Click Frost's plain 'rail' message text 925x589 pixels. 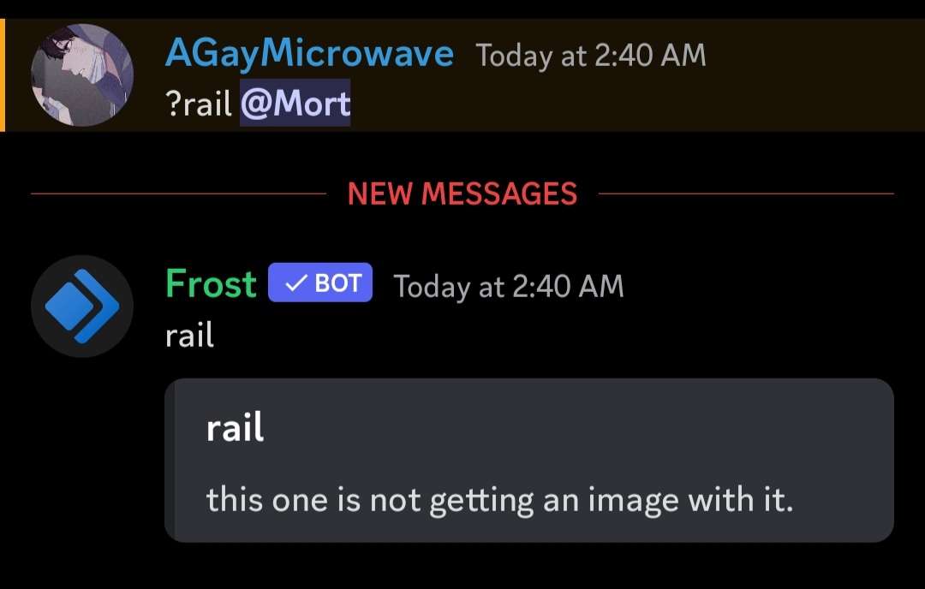189,336
